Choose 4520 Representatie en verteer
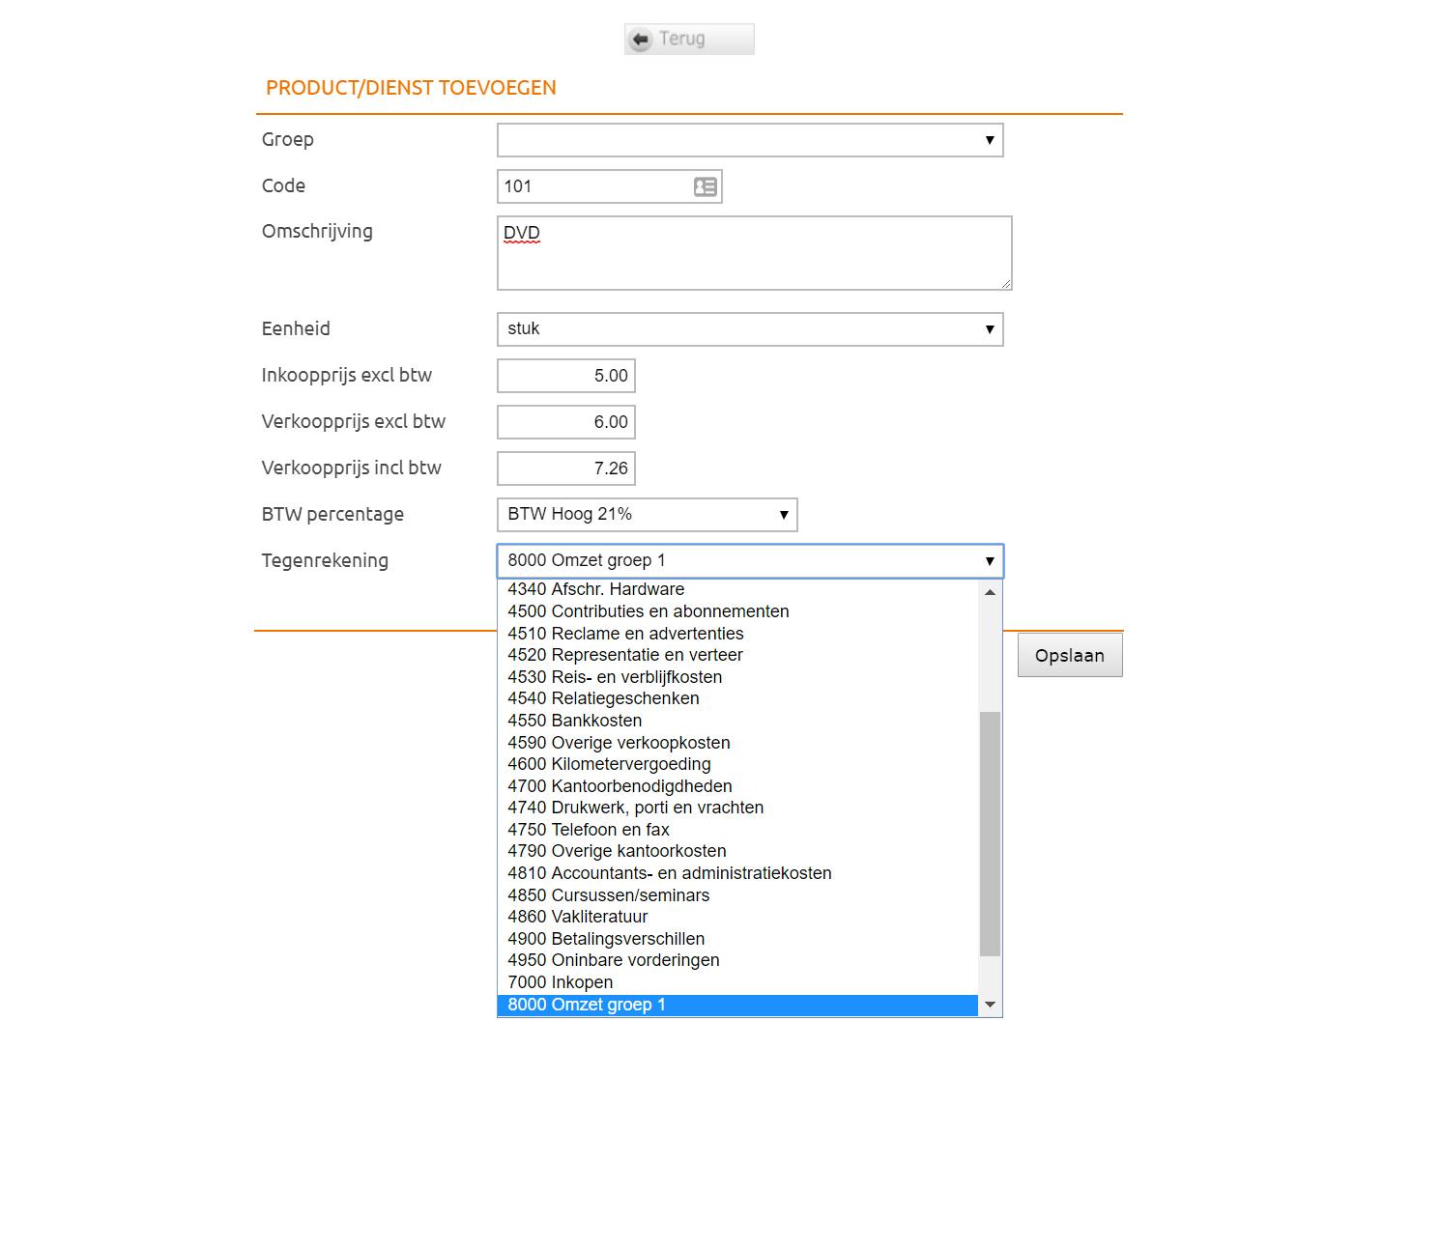1442x1248 pixels. pos(738,655)
